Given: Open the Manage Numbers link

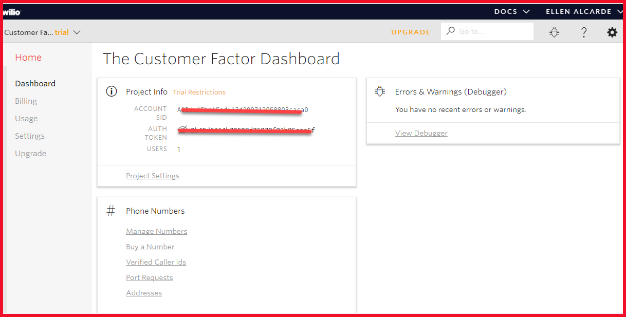Looking at the screenshot, I should click(x=157, y=231).
